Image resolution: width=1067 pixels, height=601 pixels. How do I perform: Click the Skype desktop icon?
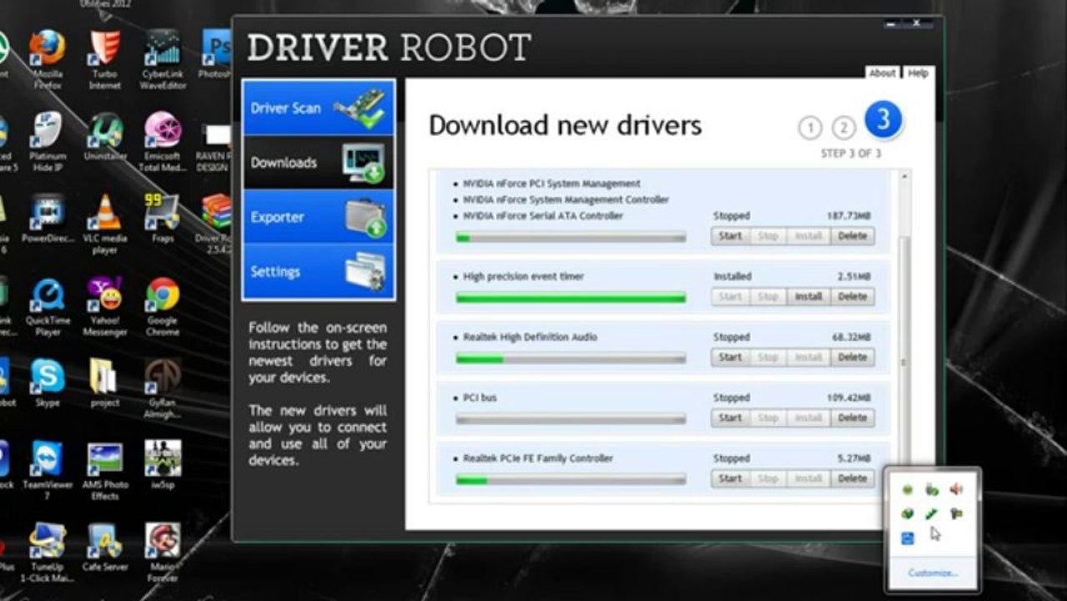(x=48, y=382)
